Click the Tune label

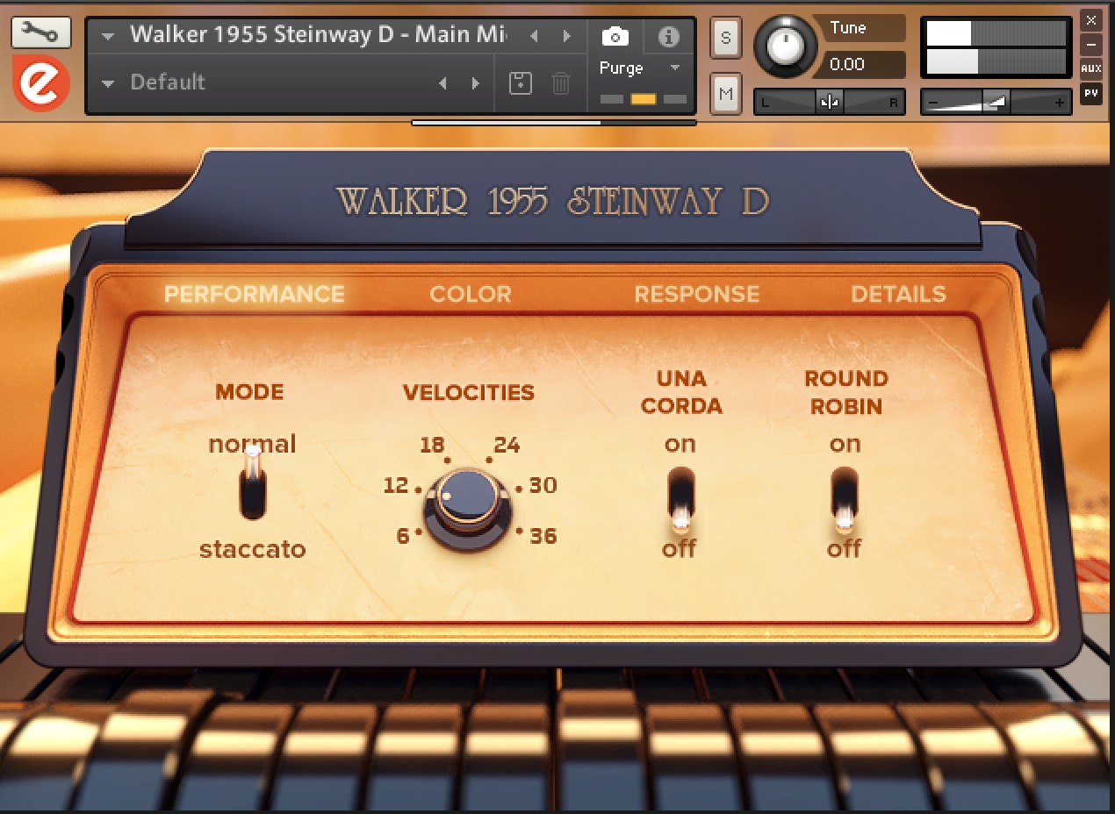pyautogui.click(x=848, y=27)
